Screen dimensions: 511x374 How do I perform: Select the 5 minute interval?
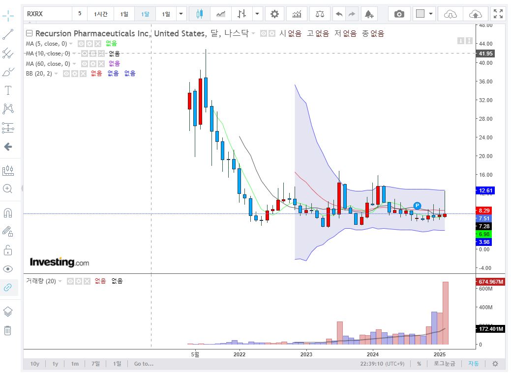[x=80, y=14]
